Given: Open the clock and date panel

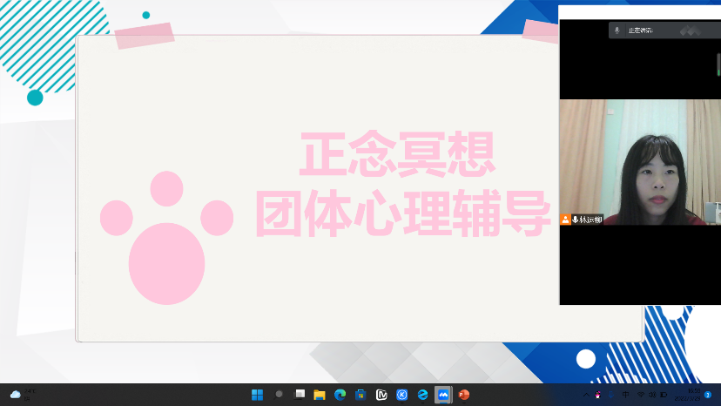Looking at the screenshot, I should pos(692,395).
